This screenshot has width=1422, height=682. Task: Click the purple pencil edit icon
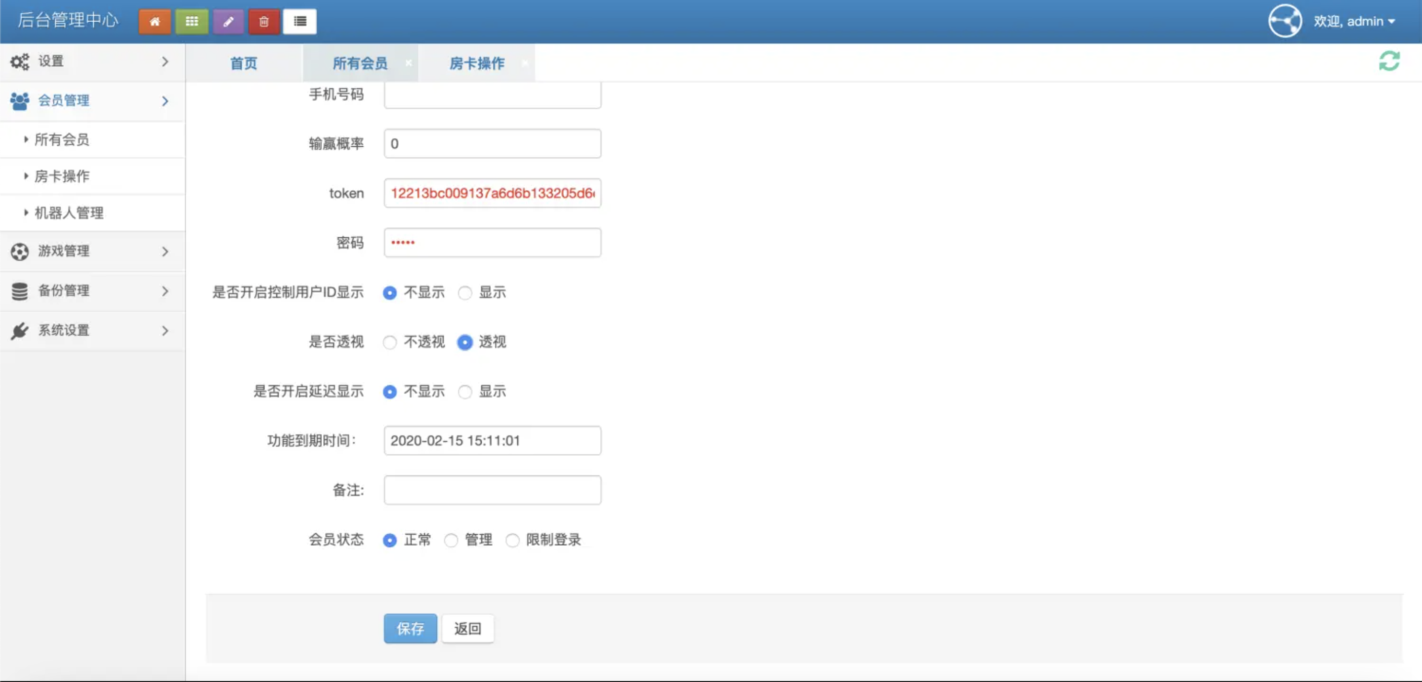tap(228, 22)
